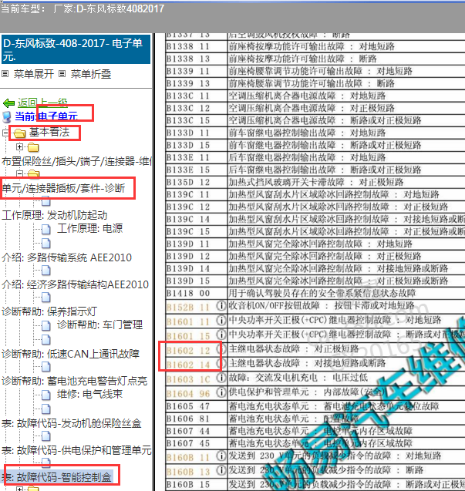Open 单元/连接器插板/套件-诊断 tree entry
This screenshot has width=465, height=491.
63,188
